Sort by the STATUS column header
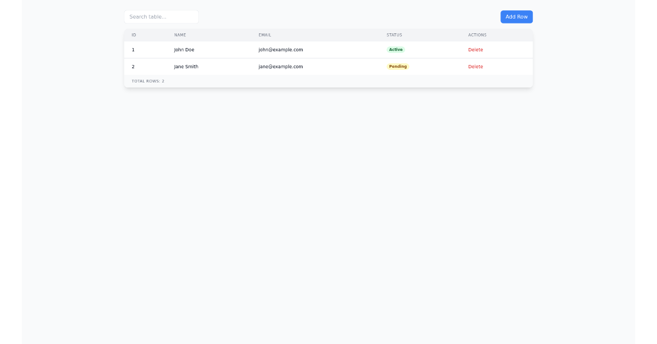Viewport: 657px width, 344px height. 394,34
